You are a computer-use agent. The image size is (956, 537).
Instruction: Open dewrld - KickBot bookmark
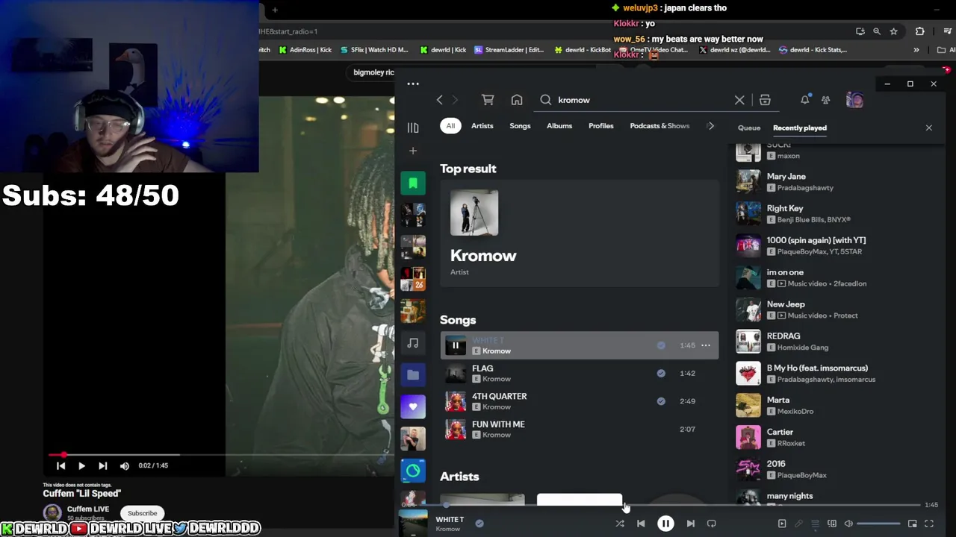(582, 50)
